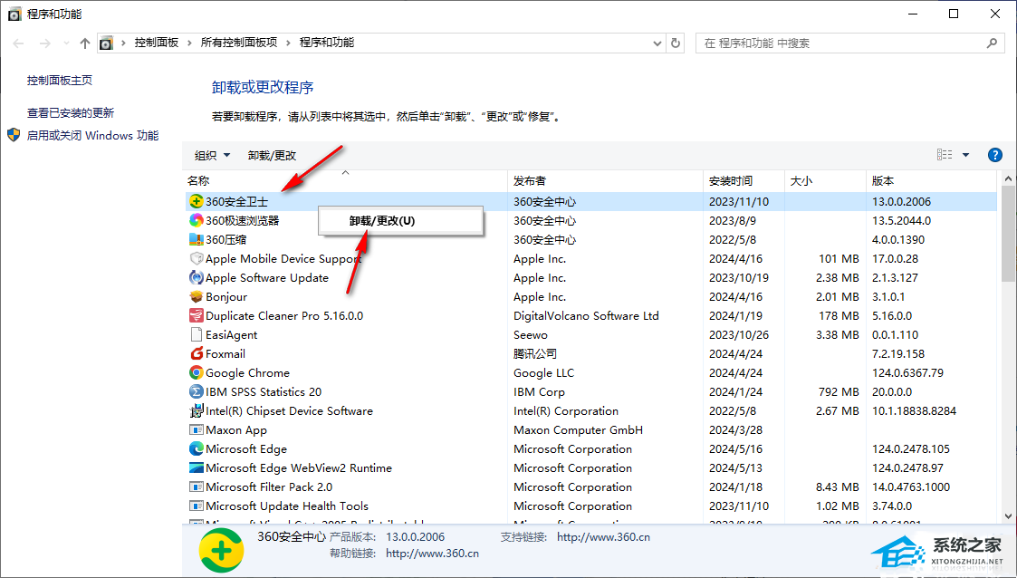The image size is (1017, 578).
Task: Click size 792 MB of IBM SPSS
Action: point(839,391)
